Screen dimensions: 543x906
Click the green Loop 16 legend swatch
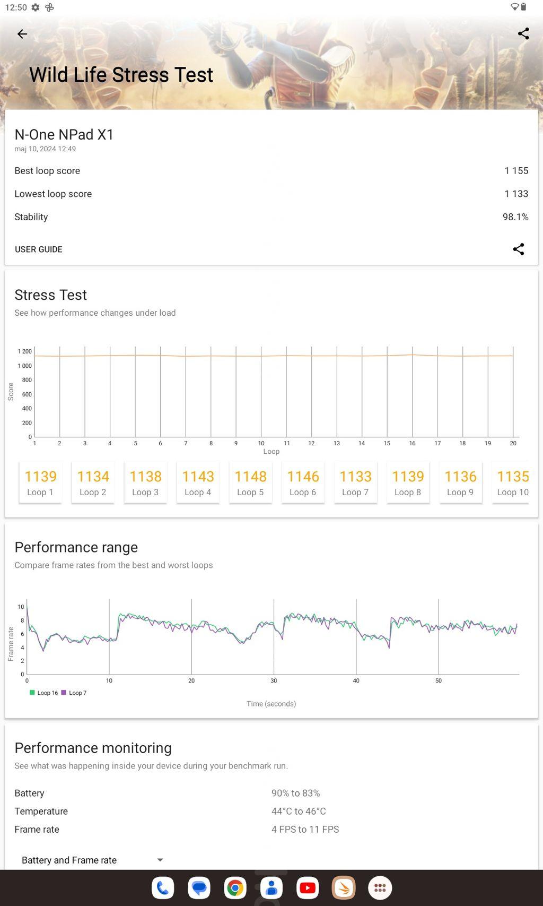[x=32, y=693]
